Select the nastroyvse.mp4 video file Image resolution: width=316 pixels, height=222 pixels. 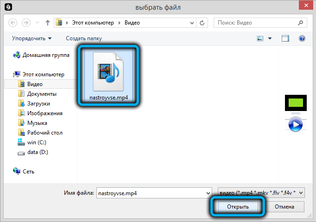pos(108,75)
